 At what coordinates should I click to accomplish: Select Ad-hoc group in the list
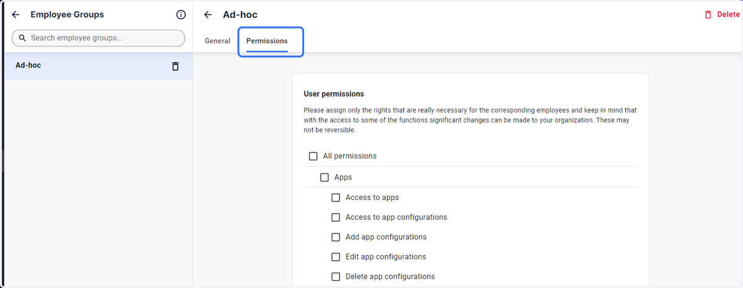click(98, 66)
